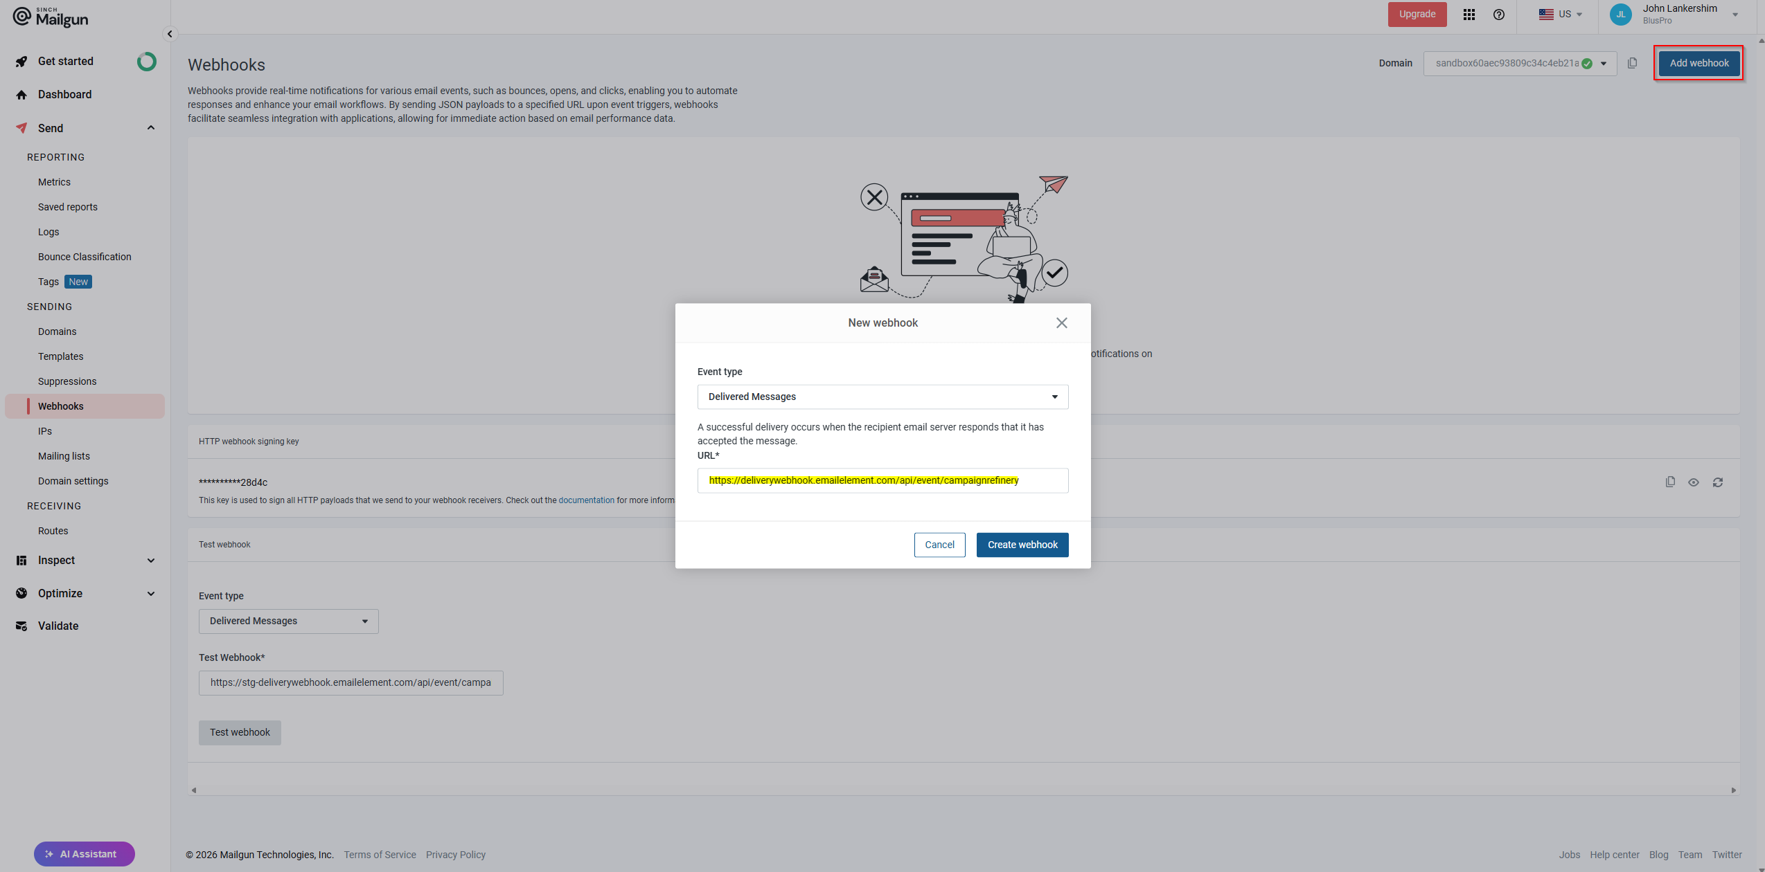Open Templates page
Image resolution: width=1765 pixels, height=872 pixels.
coord(60,356)
